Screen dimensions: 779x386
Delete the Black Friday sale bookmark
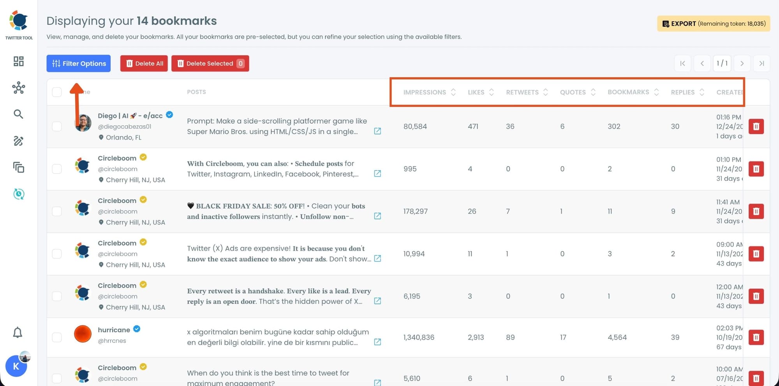pyautogui.click(x=756, y=211)
